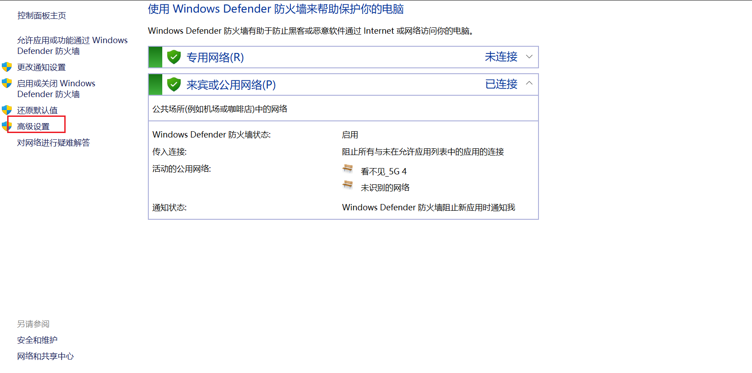Open 网络和共享中心
Image resolution: width=752 pixels, height=373 pixels.
(45, 356)
